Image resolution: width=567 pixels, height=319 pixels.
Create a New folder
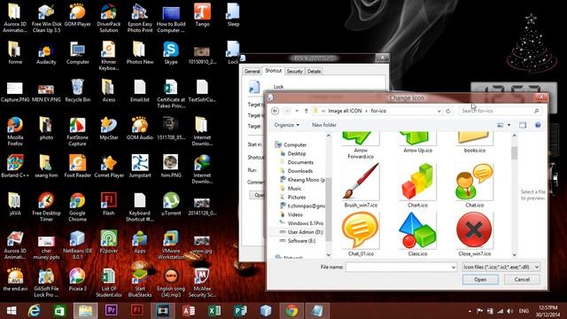coord(324,125)
